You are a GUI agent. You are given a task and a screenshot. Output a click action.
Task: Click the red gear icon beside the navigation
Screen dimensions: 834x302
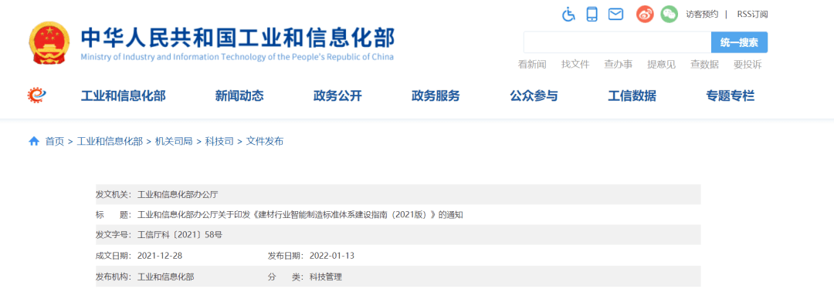(37, 96)
